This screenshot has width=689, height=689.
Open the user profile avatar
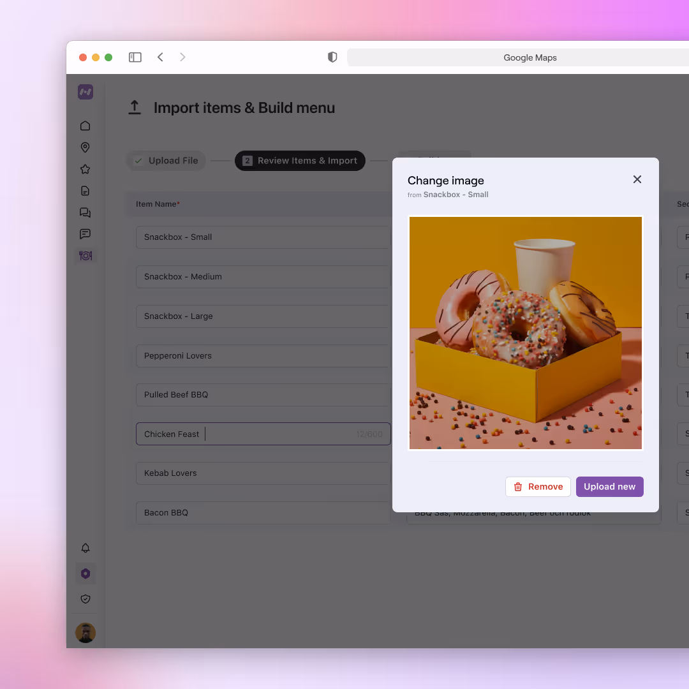pos(85,633)
